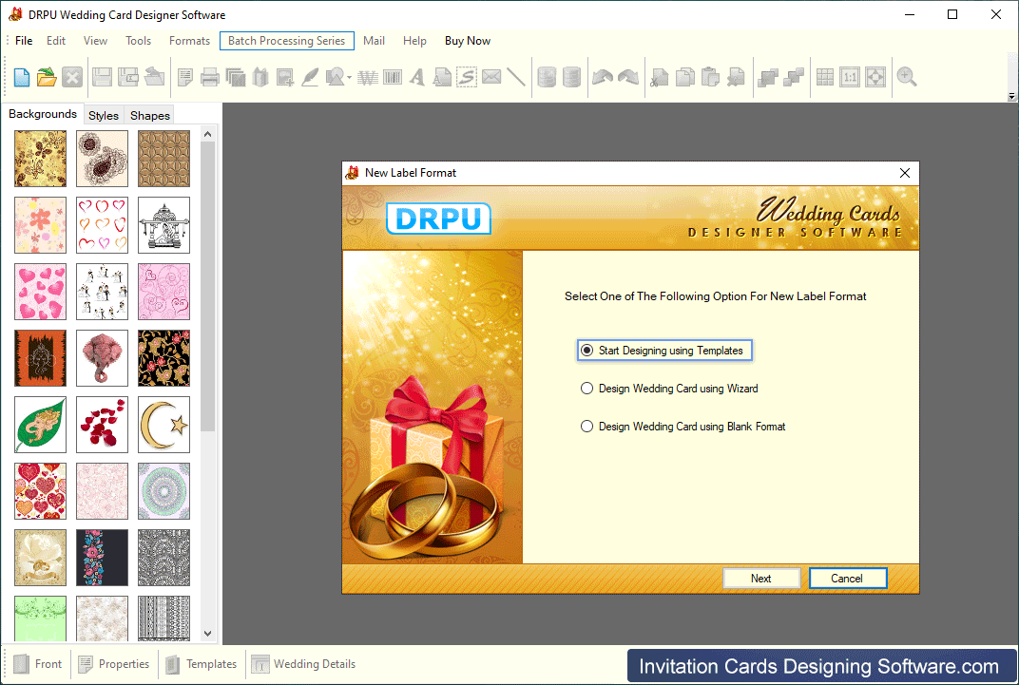The height and width of the screenshot is (685, 1019).
Task: Click the Cancel button
Action: (x=847, y=579)
